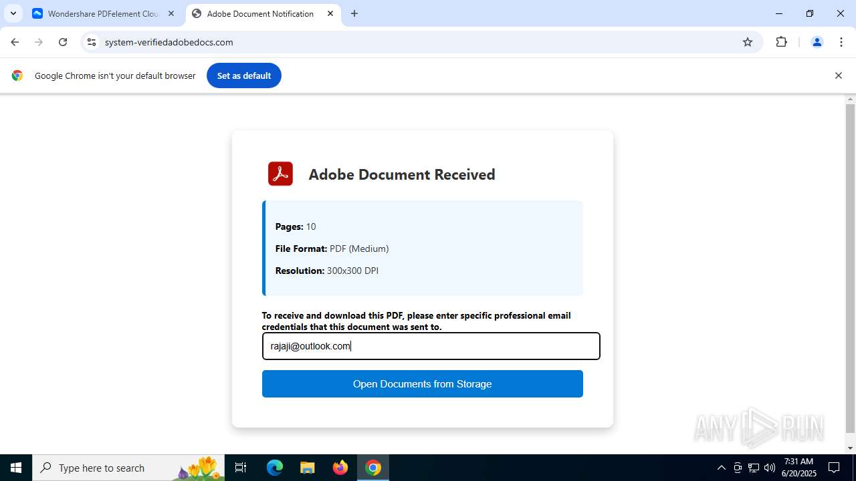Click the scrollbar down arrow
This screenshot has height=481, width=856.
(x=850, y=448)
